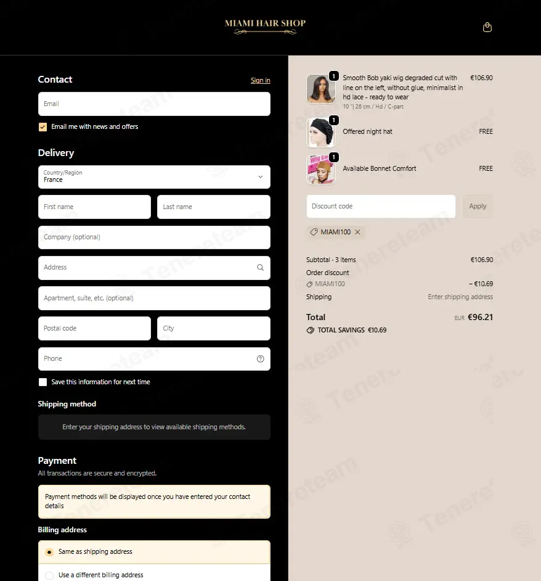Open the shopping bag cart icon

(x=487, y=27)
